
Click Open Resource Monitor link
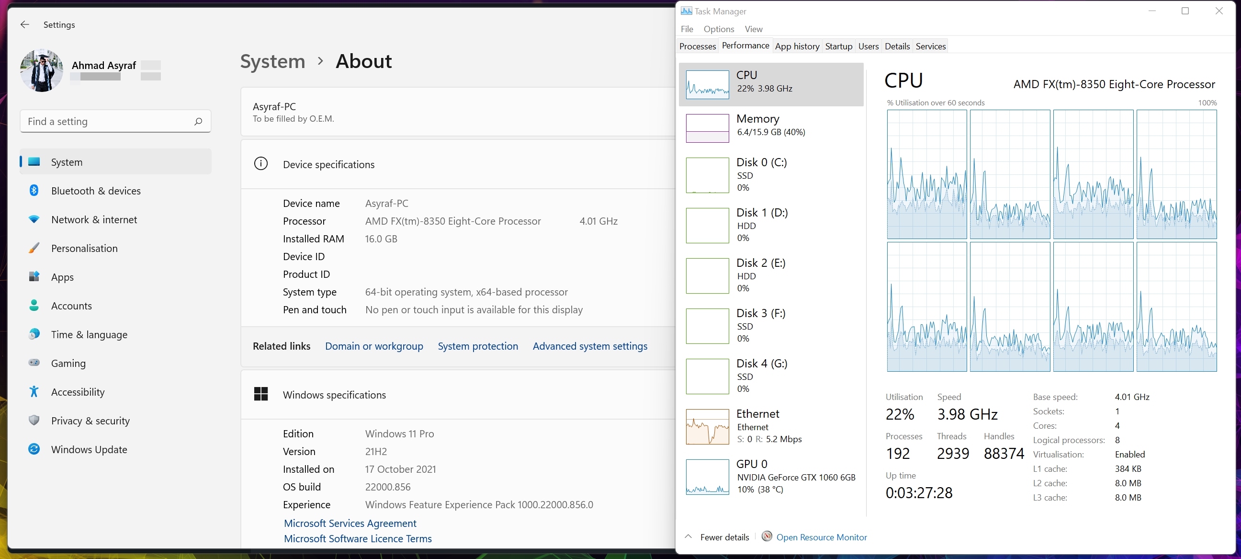[x=822, y=537]
